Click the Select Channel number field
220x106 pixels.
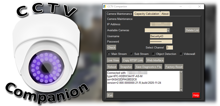[x=169, y=47]
